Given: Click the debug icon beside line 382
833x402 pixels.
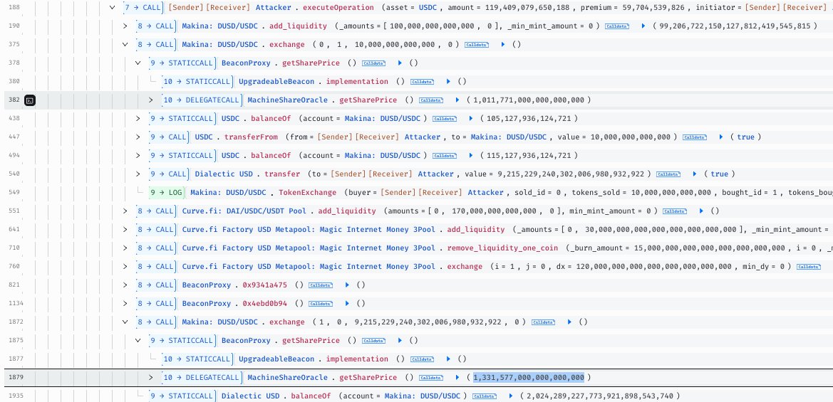Looking at the screenshot, I should [x=30, y=100].
